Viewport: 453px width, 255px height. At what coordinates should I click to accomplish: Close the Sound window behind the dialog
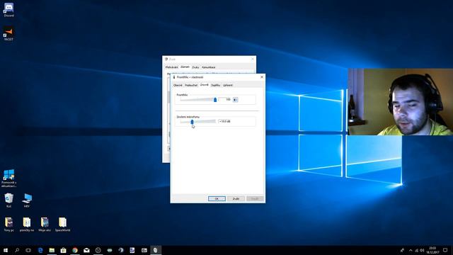pos(253,59)
